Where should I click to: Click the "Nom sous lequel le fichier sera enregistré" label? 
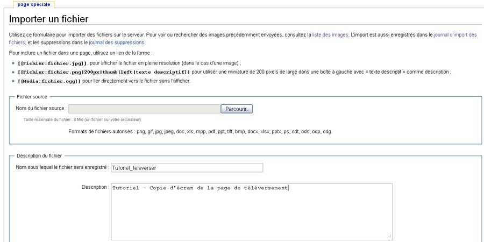point(62,168)
